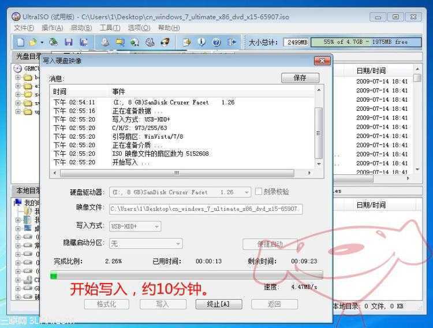Click the message log scroll down arrow

[319, 164]
